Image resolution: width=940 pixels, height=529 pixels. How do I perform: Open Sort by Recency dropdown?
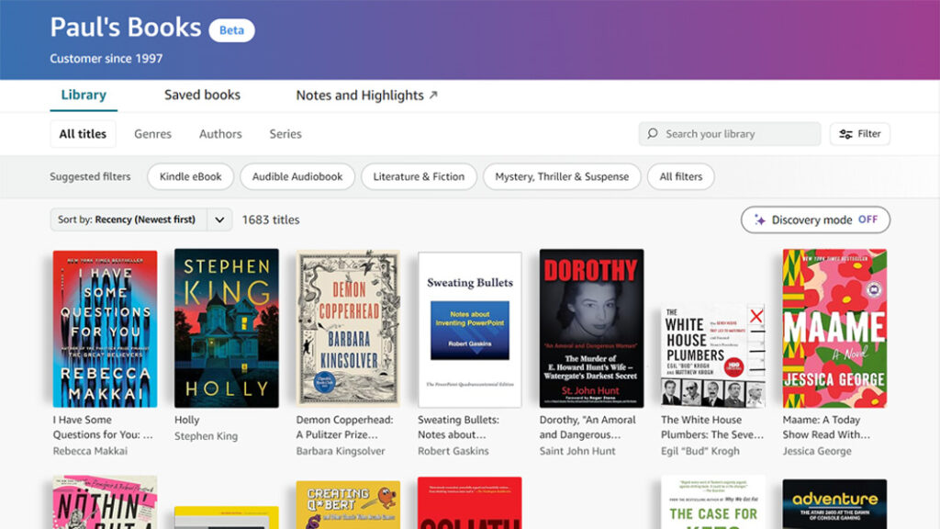[140, 220]
